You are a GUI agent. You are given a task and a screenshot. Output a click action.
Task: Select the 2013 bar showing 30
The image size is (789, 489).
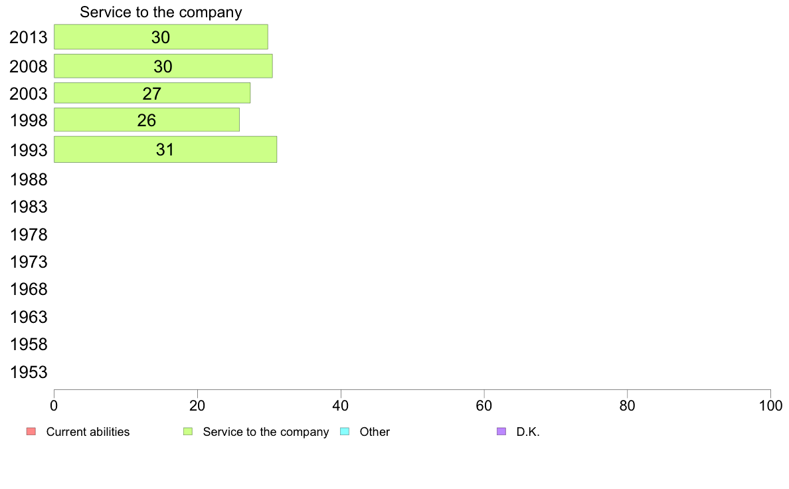pos(161,37)
